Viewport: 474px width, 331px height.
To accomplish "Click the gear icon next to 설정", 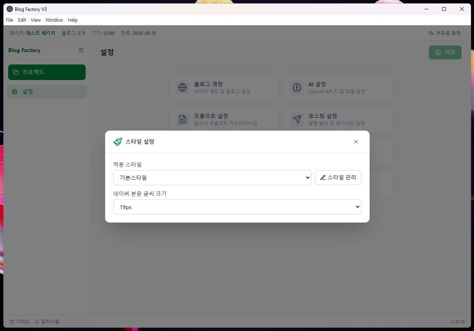I will [x=14, y=92].
